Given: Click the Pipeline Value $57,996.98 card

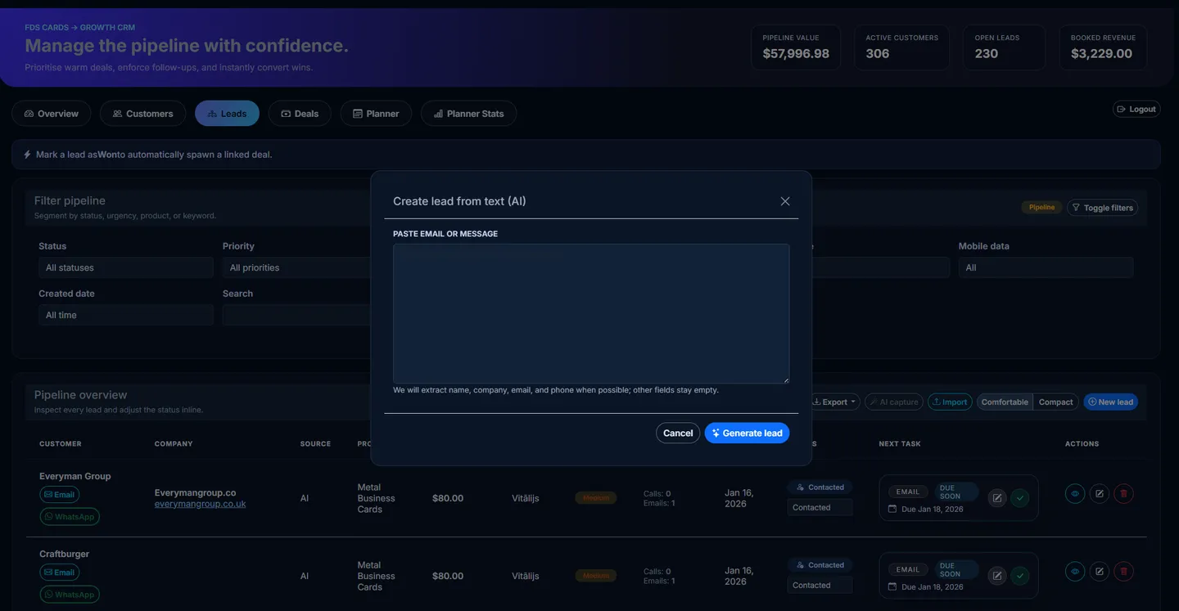Looking at the screenshot, I should (796, 47).
